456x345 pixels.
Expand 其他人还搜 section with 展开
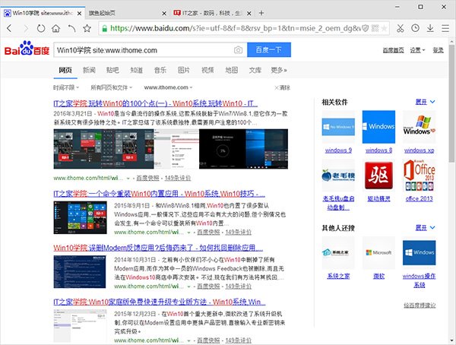pos(425,227)
